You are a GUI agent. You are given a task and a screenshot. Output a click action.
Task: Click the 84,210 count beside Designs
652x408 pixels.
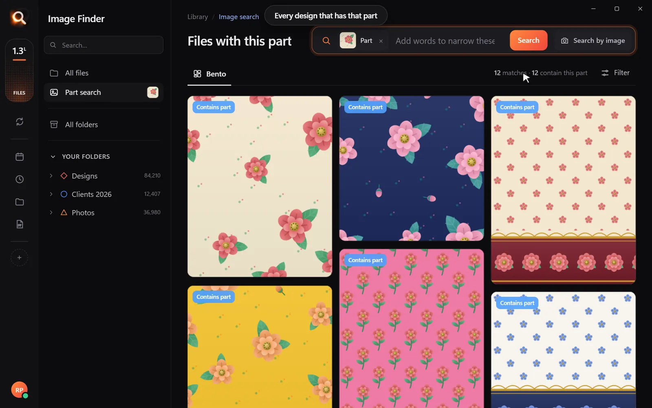pyautogui.click(x=152, y=175)
